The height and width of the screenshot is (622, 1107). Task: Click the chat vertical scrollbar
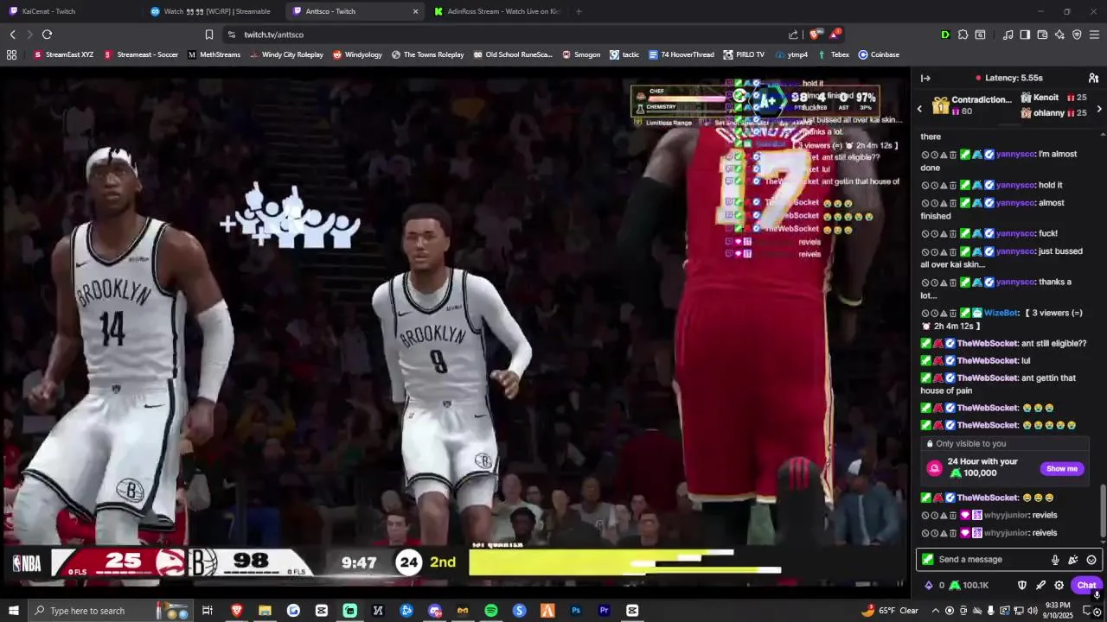[x=1103, y=510]
